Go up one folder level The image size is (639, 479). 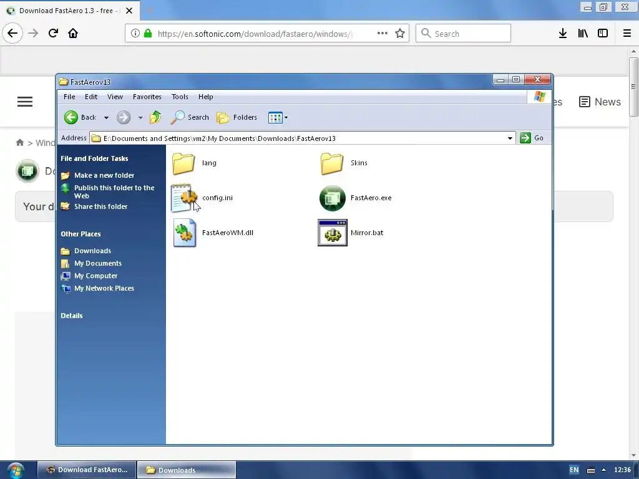[x=155, y=117]
